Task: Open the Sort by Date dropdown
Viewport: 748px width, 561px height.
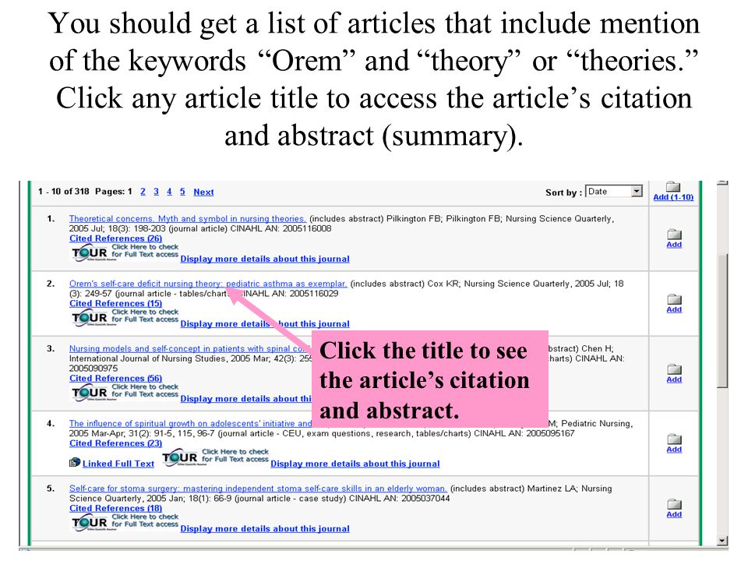Action: [614, 192]
